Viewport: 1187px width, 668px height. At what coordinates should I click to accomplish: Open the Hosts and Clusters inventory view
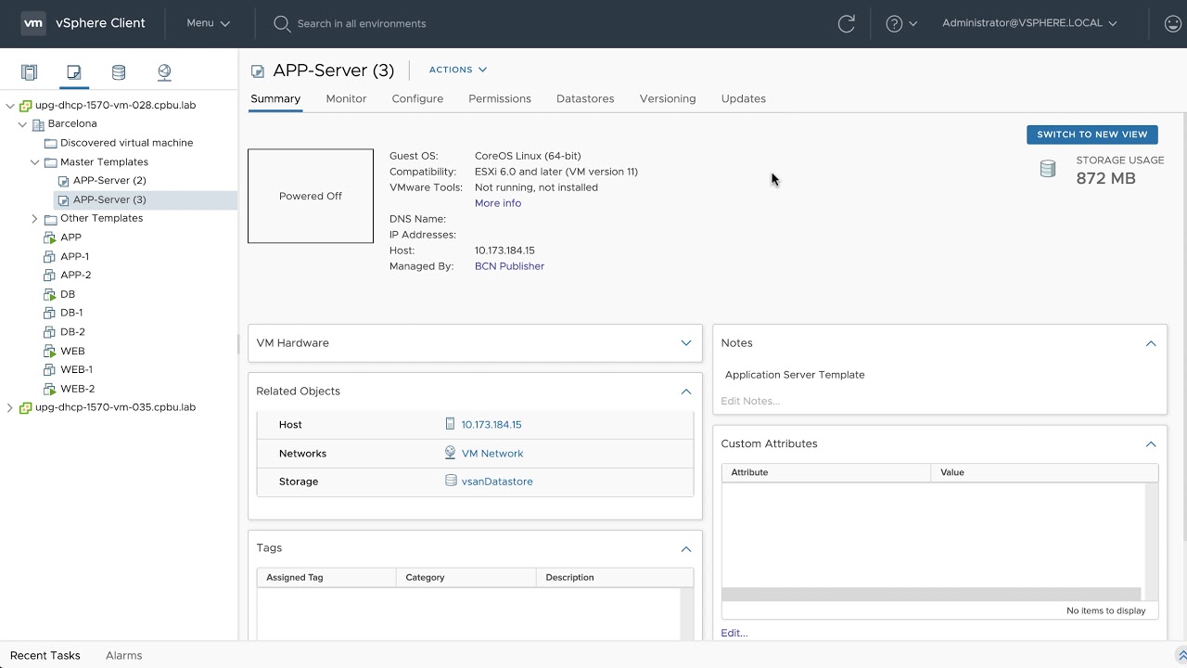29,72
